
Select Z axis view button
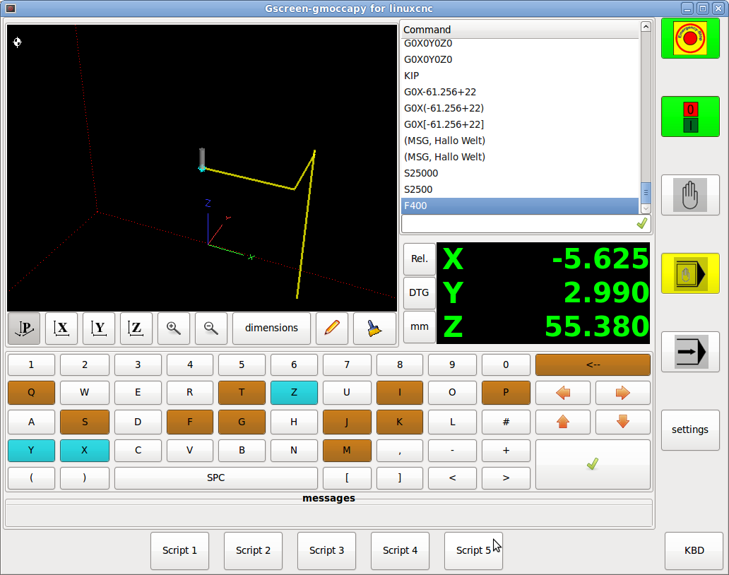(136, 328)
